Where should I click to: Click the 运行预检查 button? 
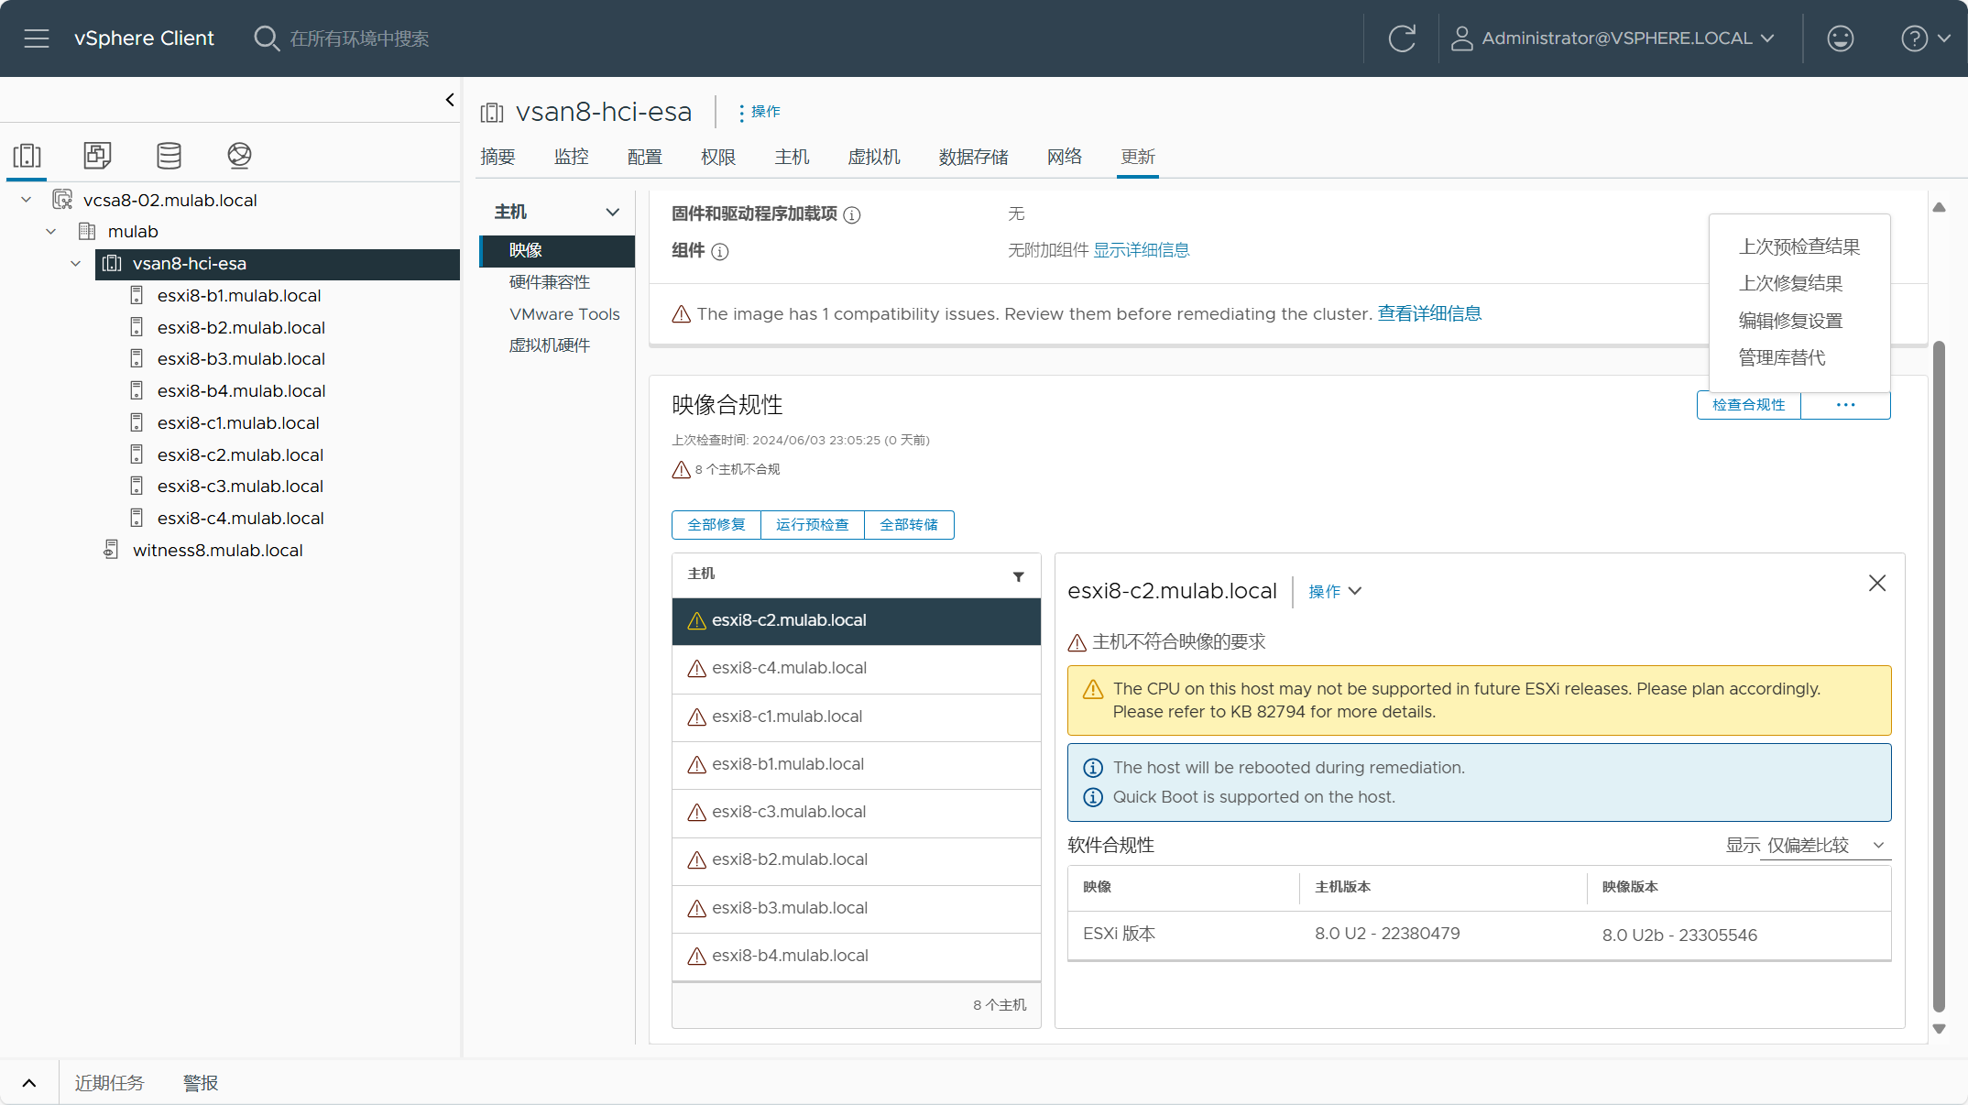pos(813,525)
